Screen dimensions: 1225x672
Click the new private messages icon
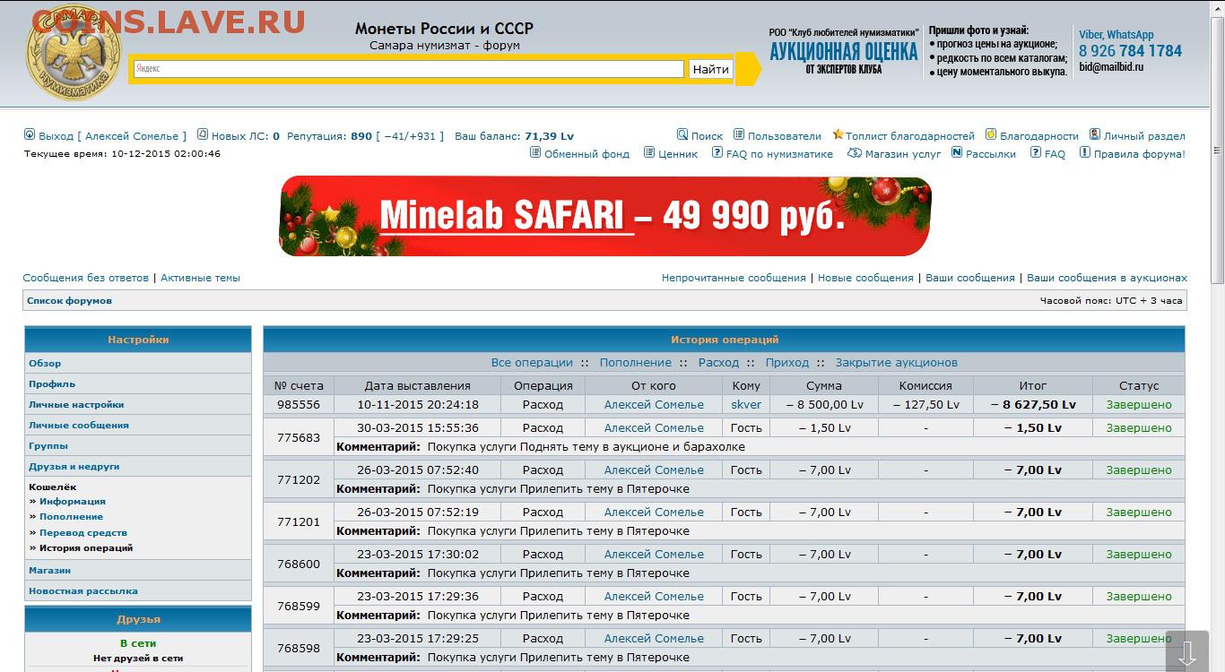203,134
